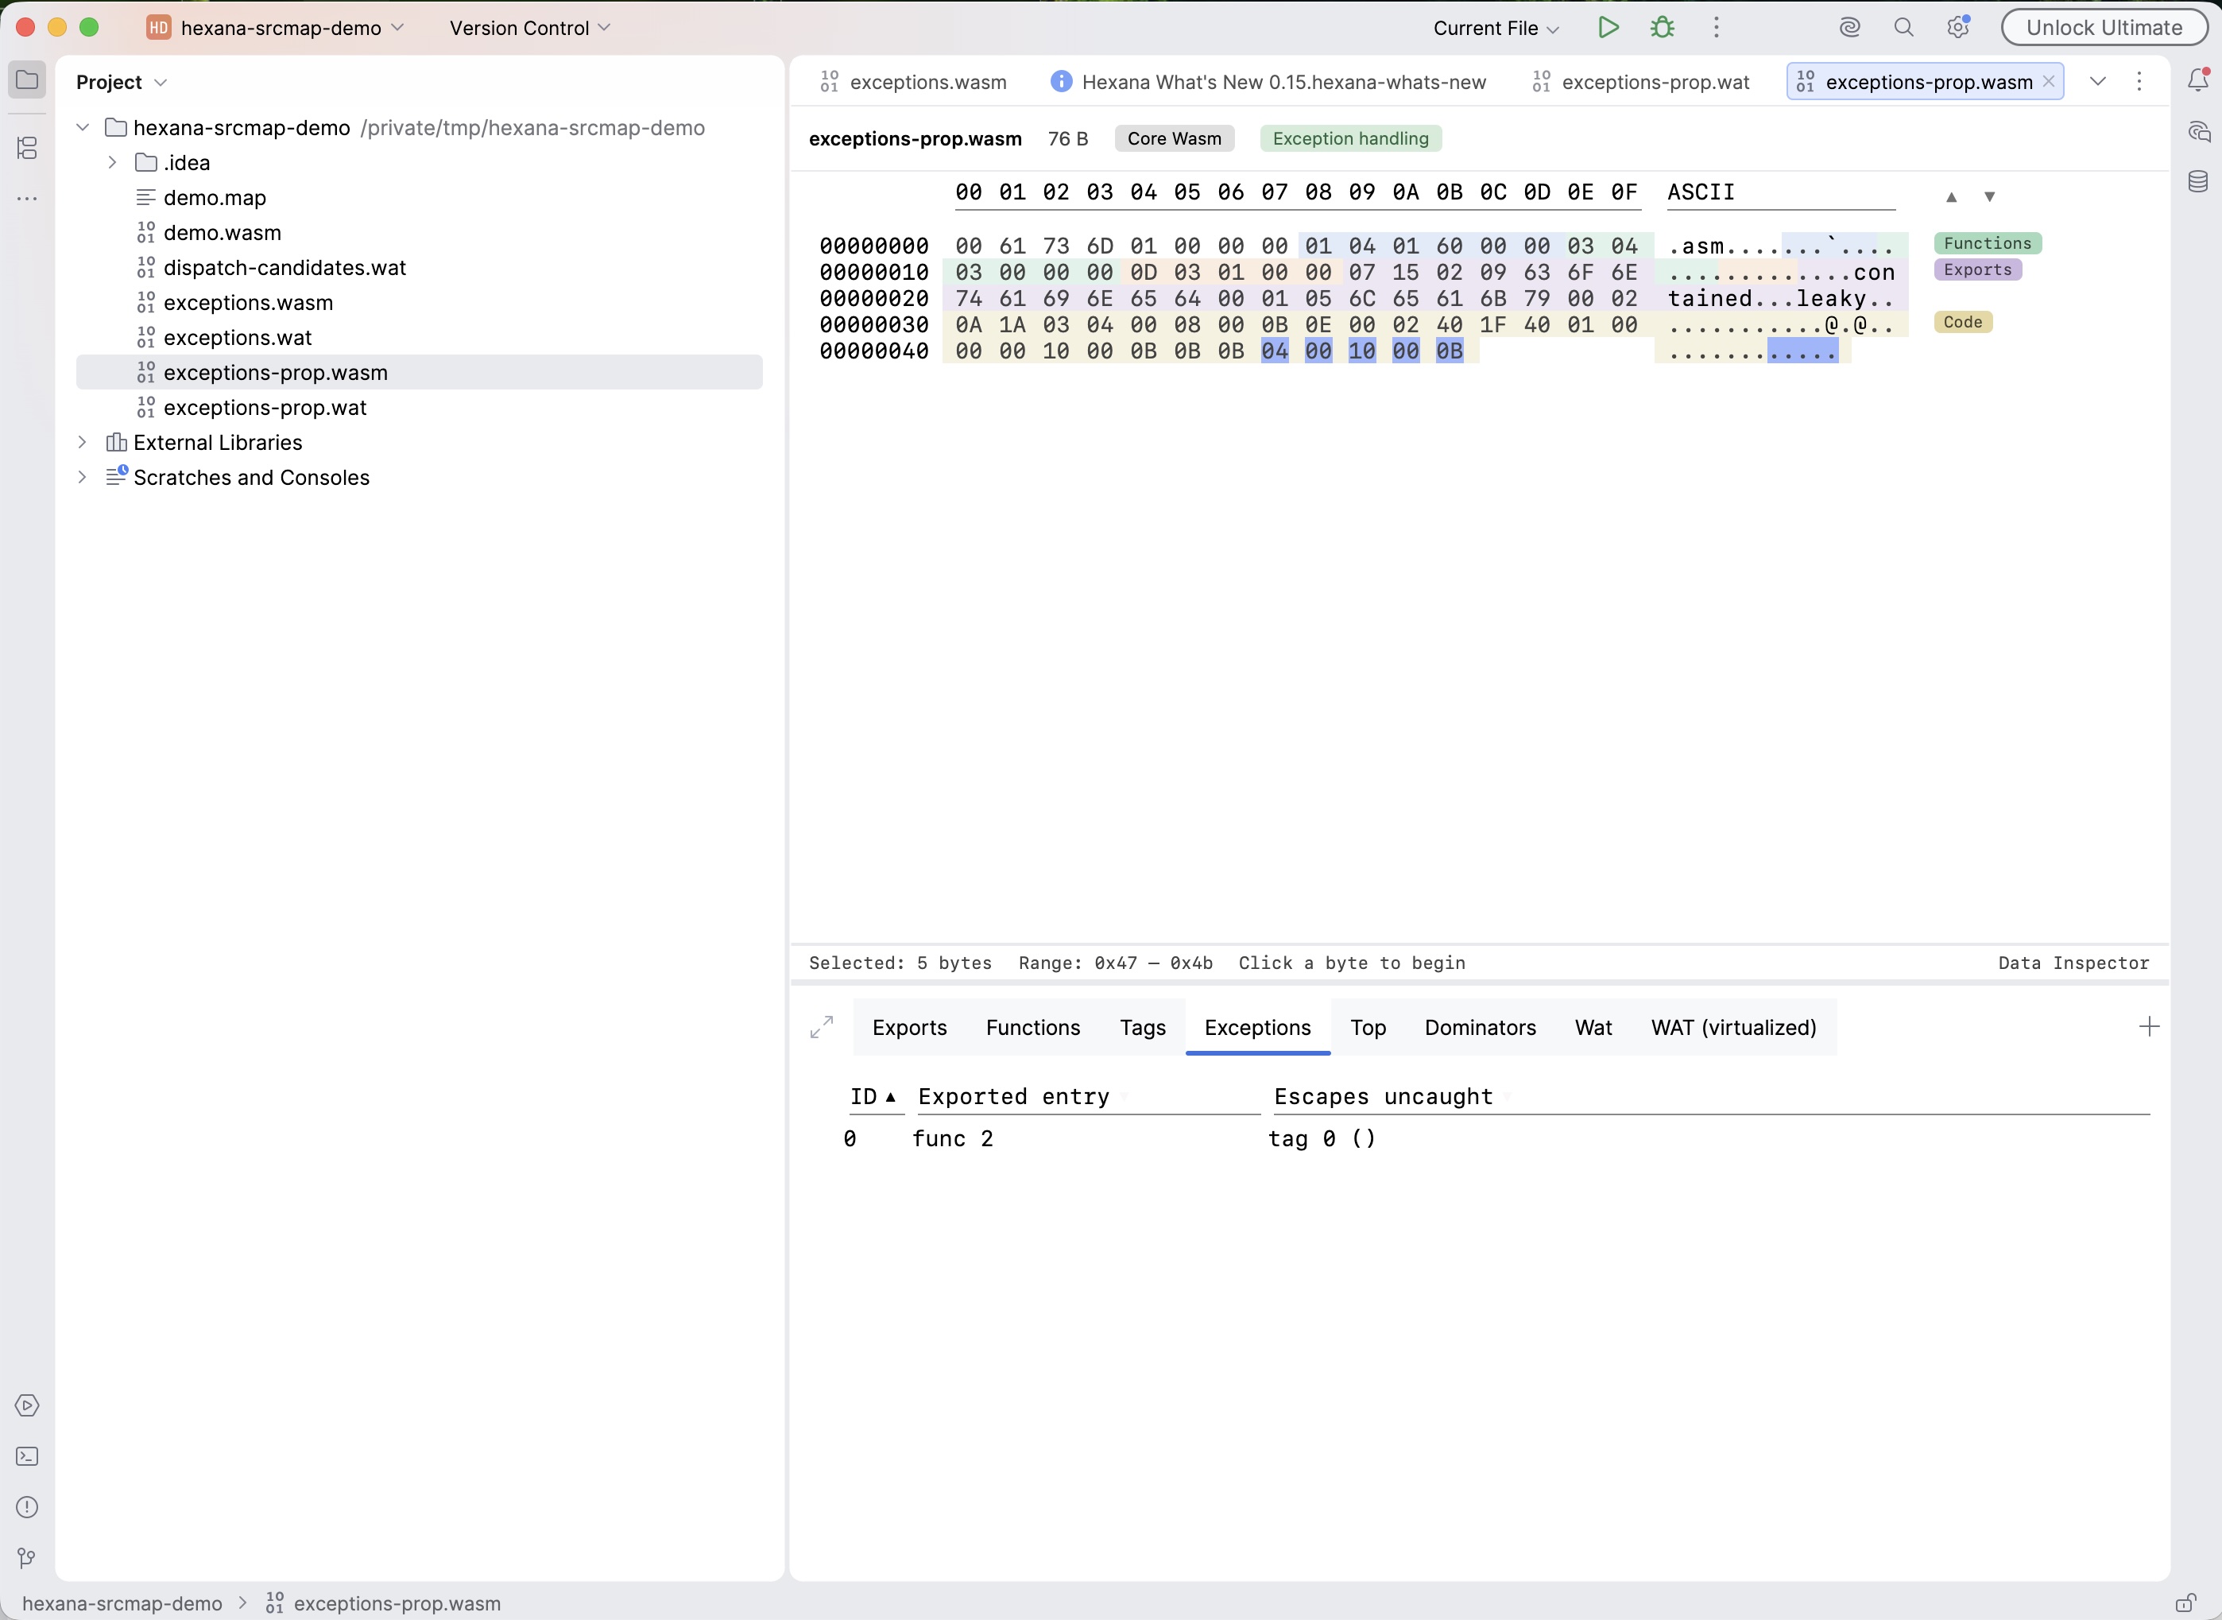Screen dimensions: 2222x1620
Task: Open Search Everywhere magnifier
Action: coord(1903,28)
